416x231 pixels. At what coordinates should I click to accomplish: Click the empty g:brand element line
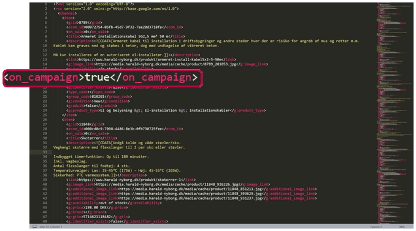click(87, 212)
